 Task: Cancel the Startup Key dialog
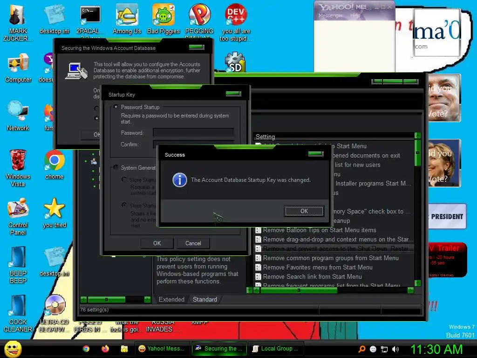click(193, 243)
